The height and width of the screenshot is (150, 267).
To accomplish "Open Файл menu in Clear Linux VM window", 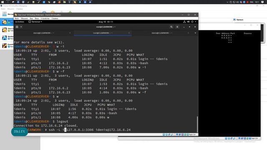I will click(x=17, y=18).
